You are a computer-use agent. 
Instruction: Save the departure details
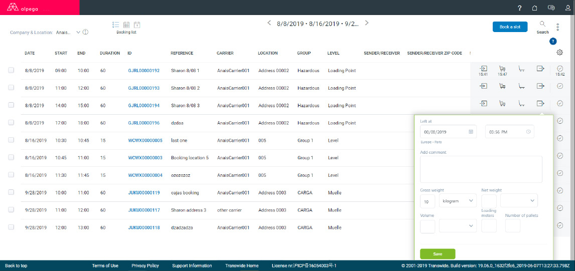point(438,254)
